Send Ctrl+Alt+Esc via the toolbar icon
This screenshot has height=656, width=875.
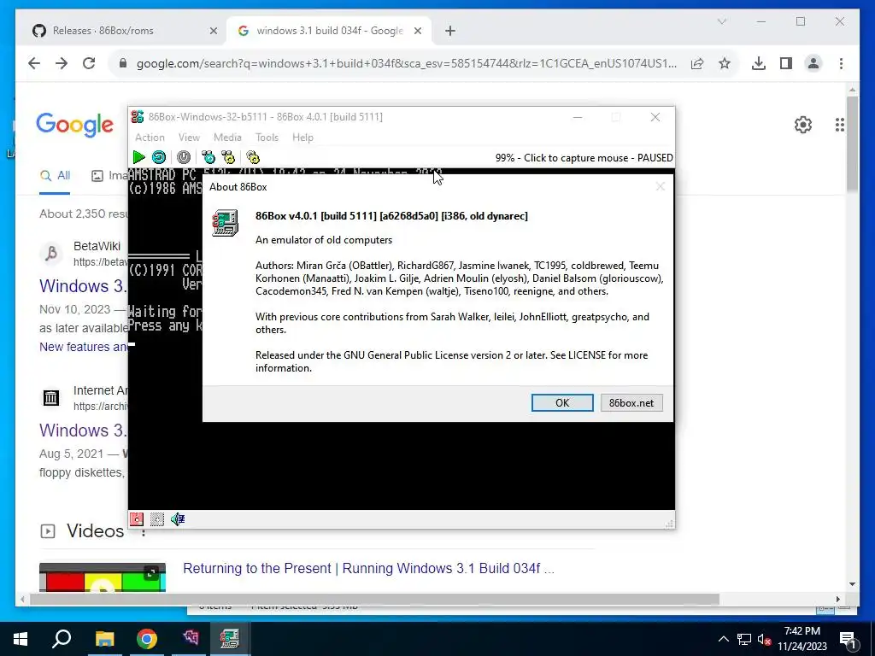228,157
